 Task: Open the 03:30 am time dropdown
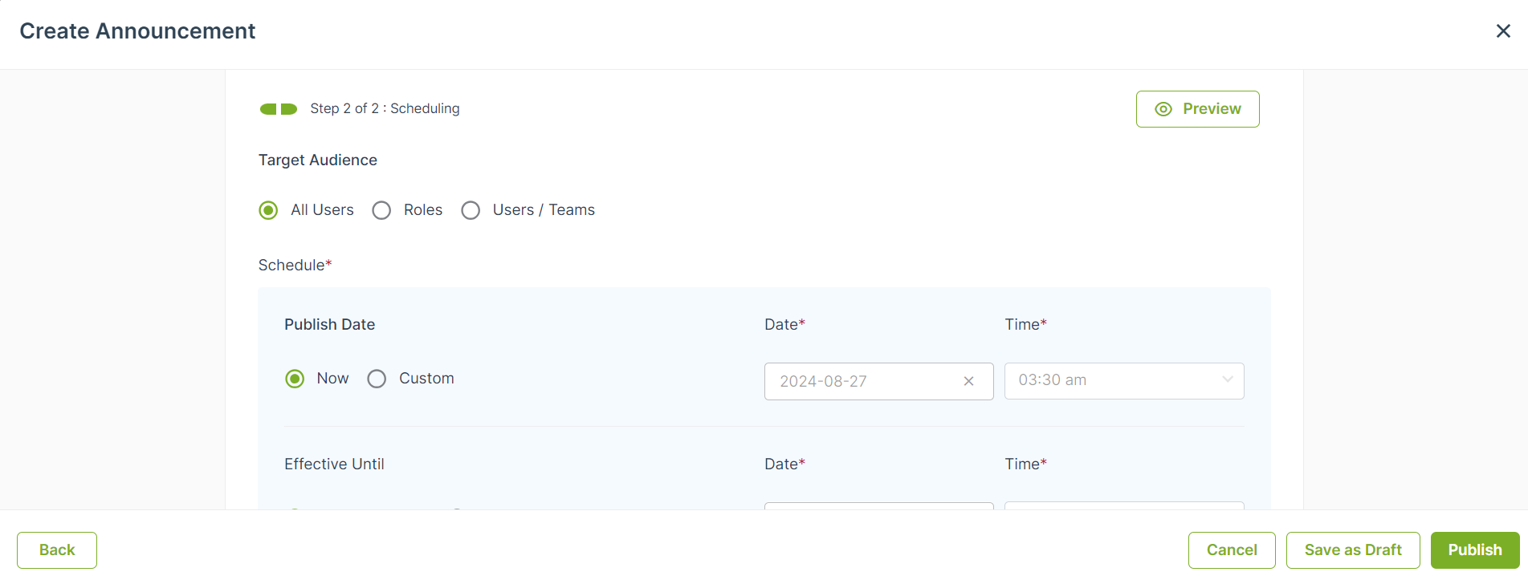point(1124,381)
